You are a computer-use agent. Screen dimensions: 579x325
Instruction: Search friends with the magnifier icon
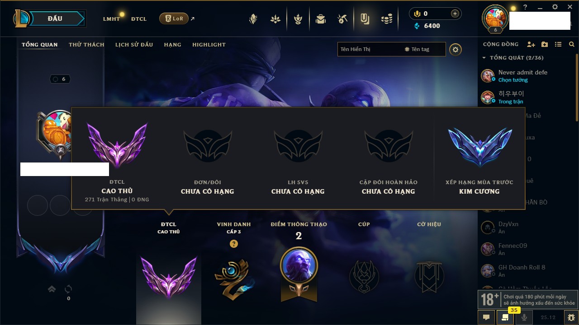pos(572,44)
